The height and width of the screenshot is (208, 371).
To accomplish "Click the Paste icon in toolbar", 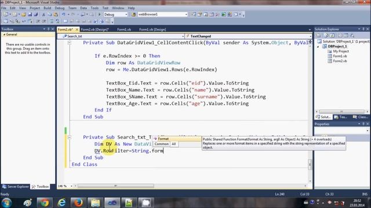I will (x=56, y=14).
